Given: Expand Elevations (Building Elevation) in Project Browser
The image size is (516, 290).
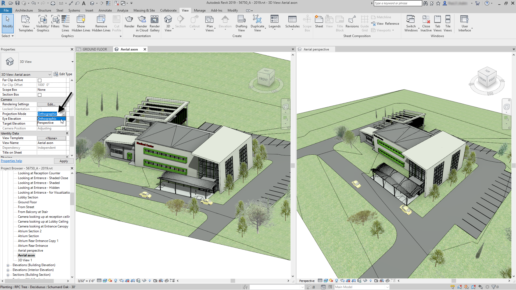Looking at the screenshot, I should click(x=8, y=265).
